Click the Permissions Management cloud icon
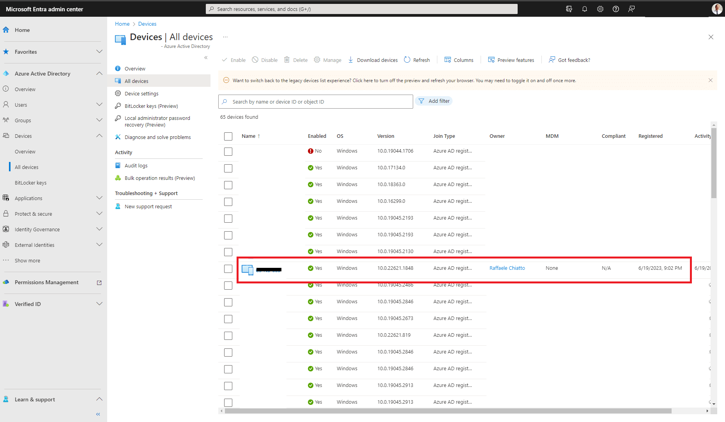The height and width of the screenshot is (422, 725). [x=6, y=282]
